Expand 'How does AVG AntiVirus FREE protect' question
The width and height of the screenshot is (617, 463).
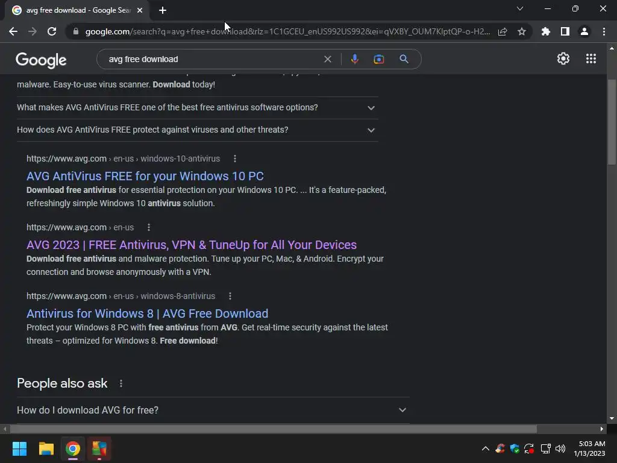[197, 130]
